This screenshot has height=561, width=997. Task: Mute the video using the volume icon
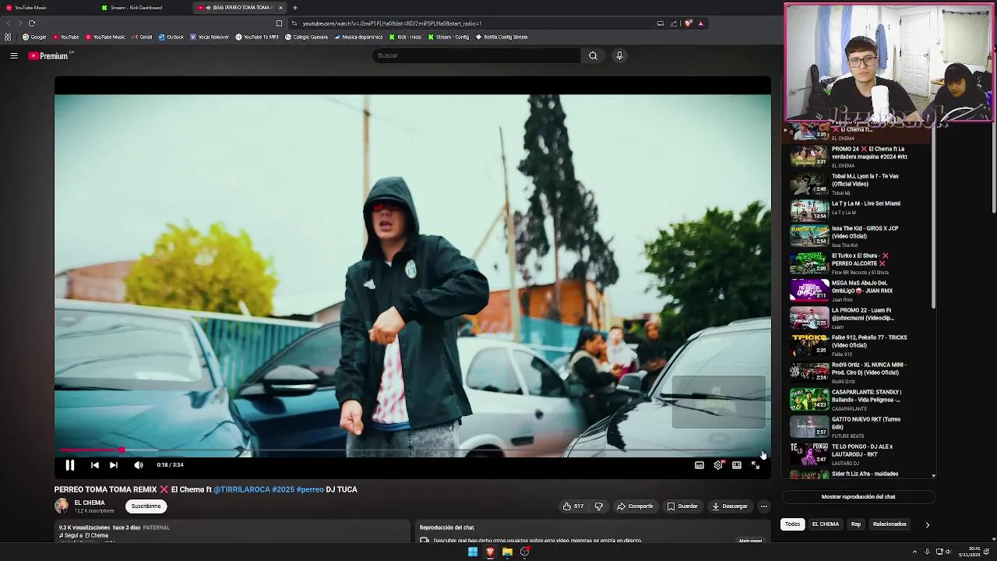click(139, 465)
